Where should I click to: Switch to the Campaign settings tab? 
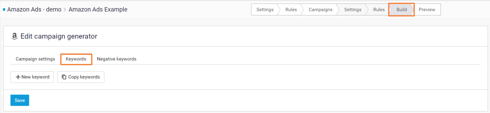click(35, 59)
